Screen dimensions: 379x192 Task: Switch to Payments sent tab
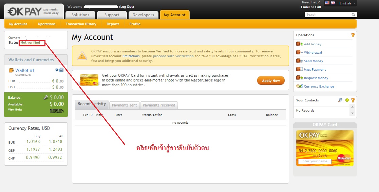point(124,105)
